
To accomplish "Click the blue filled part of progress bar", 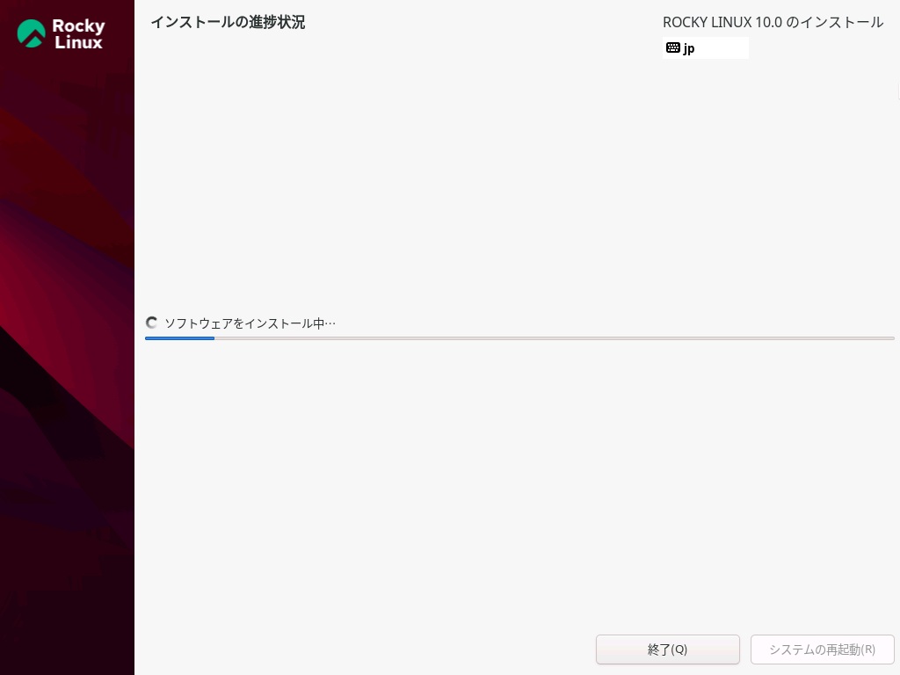I will coord(179,337).
